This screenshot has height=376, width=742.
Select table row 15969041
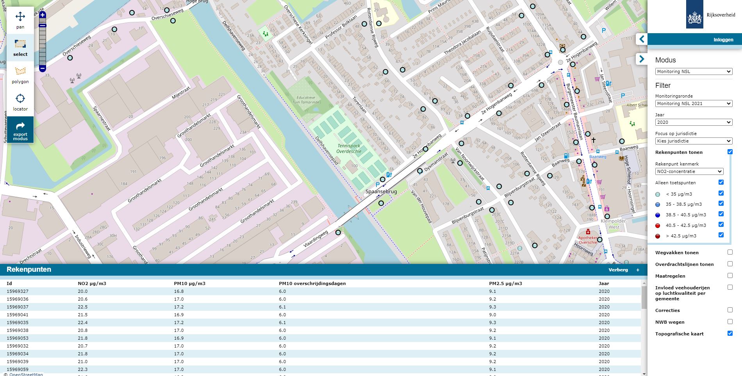pyautogui.click(x=320, y=315)
